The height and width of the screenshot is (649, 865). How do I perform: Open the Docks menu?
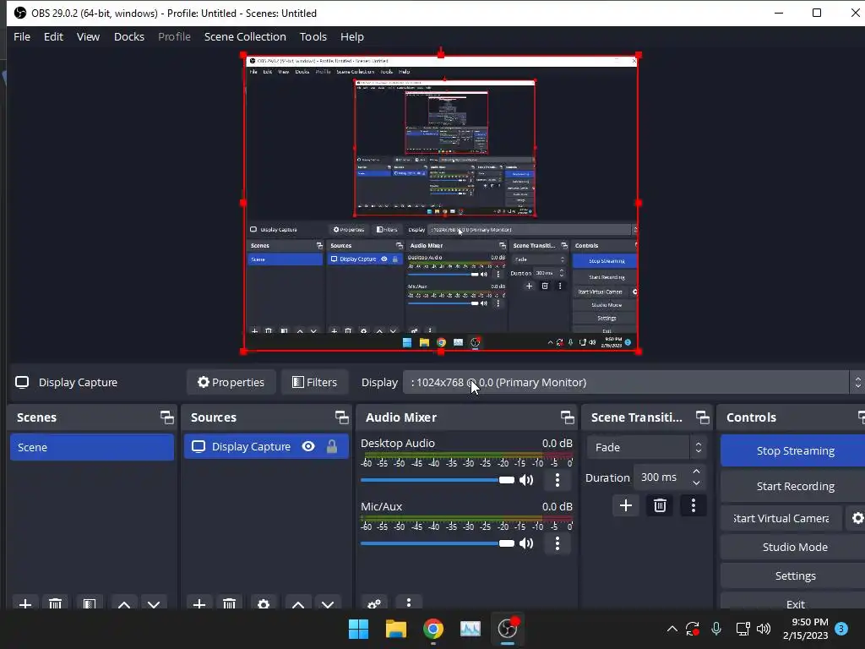pyautogui.click(x=129, y=36)
